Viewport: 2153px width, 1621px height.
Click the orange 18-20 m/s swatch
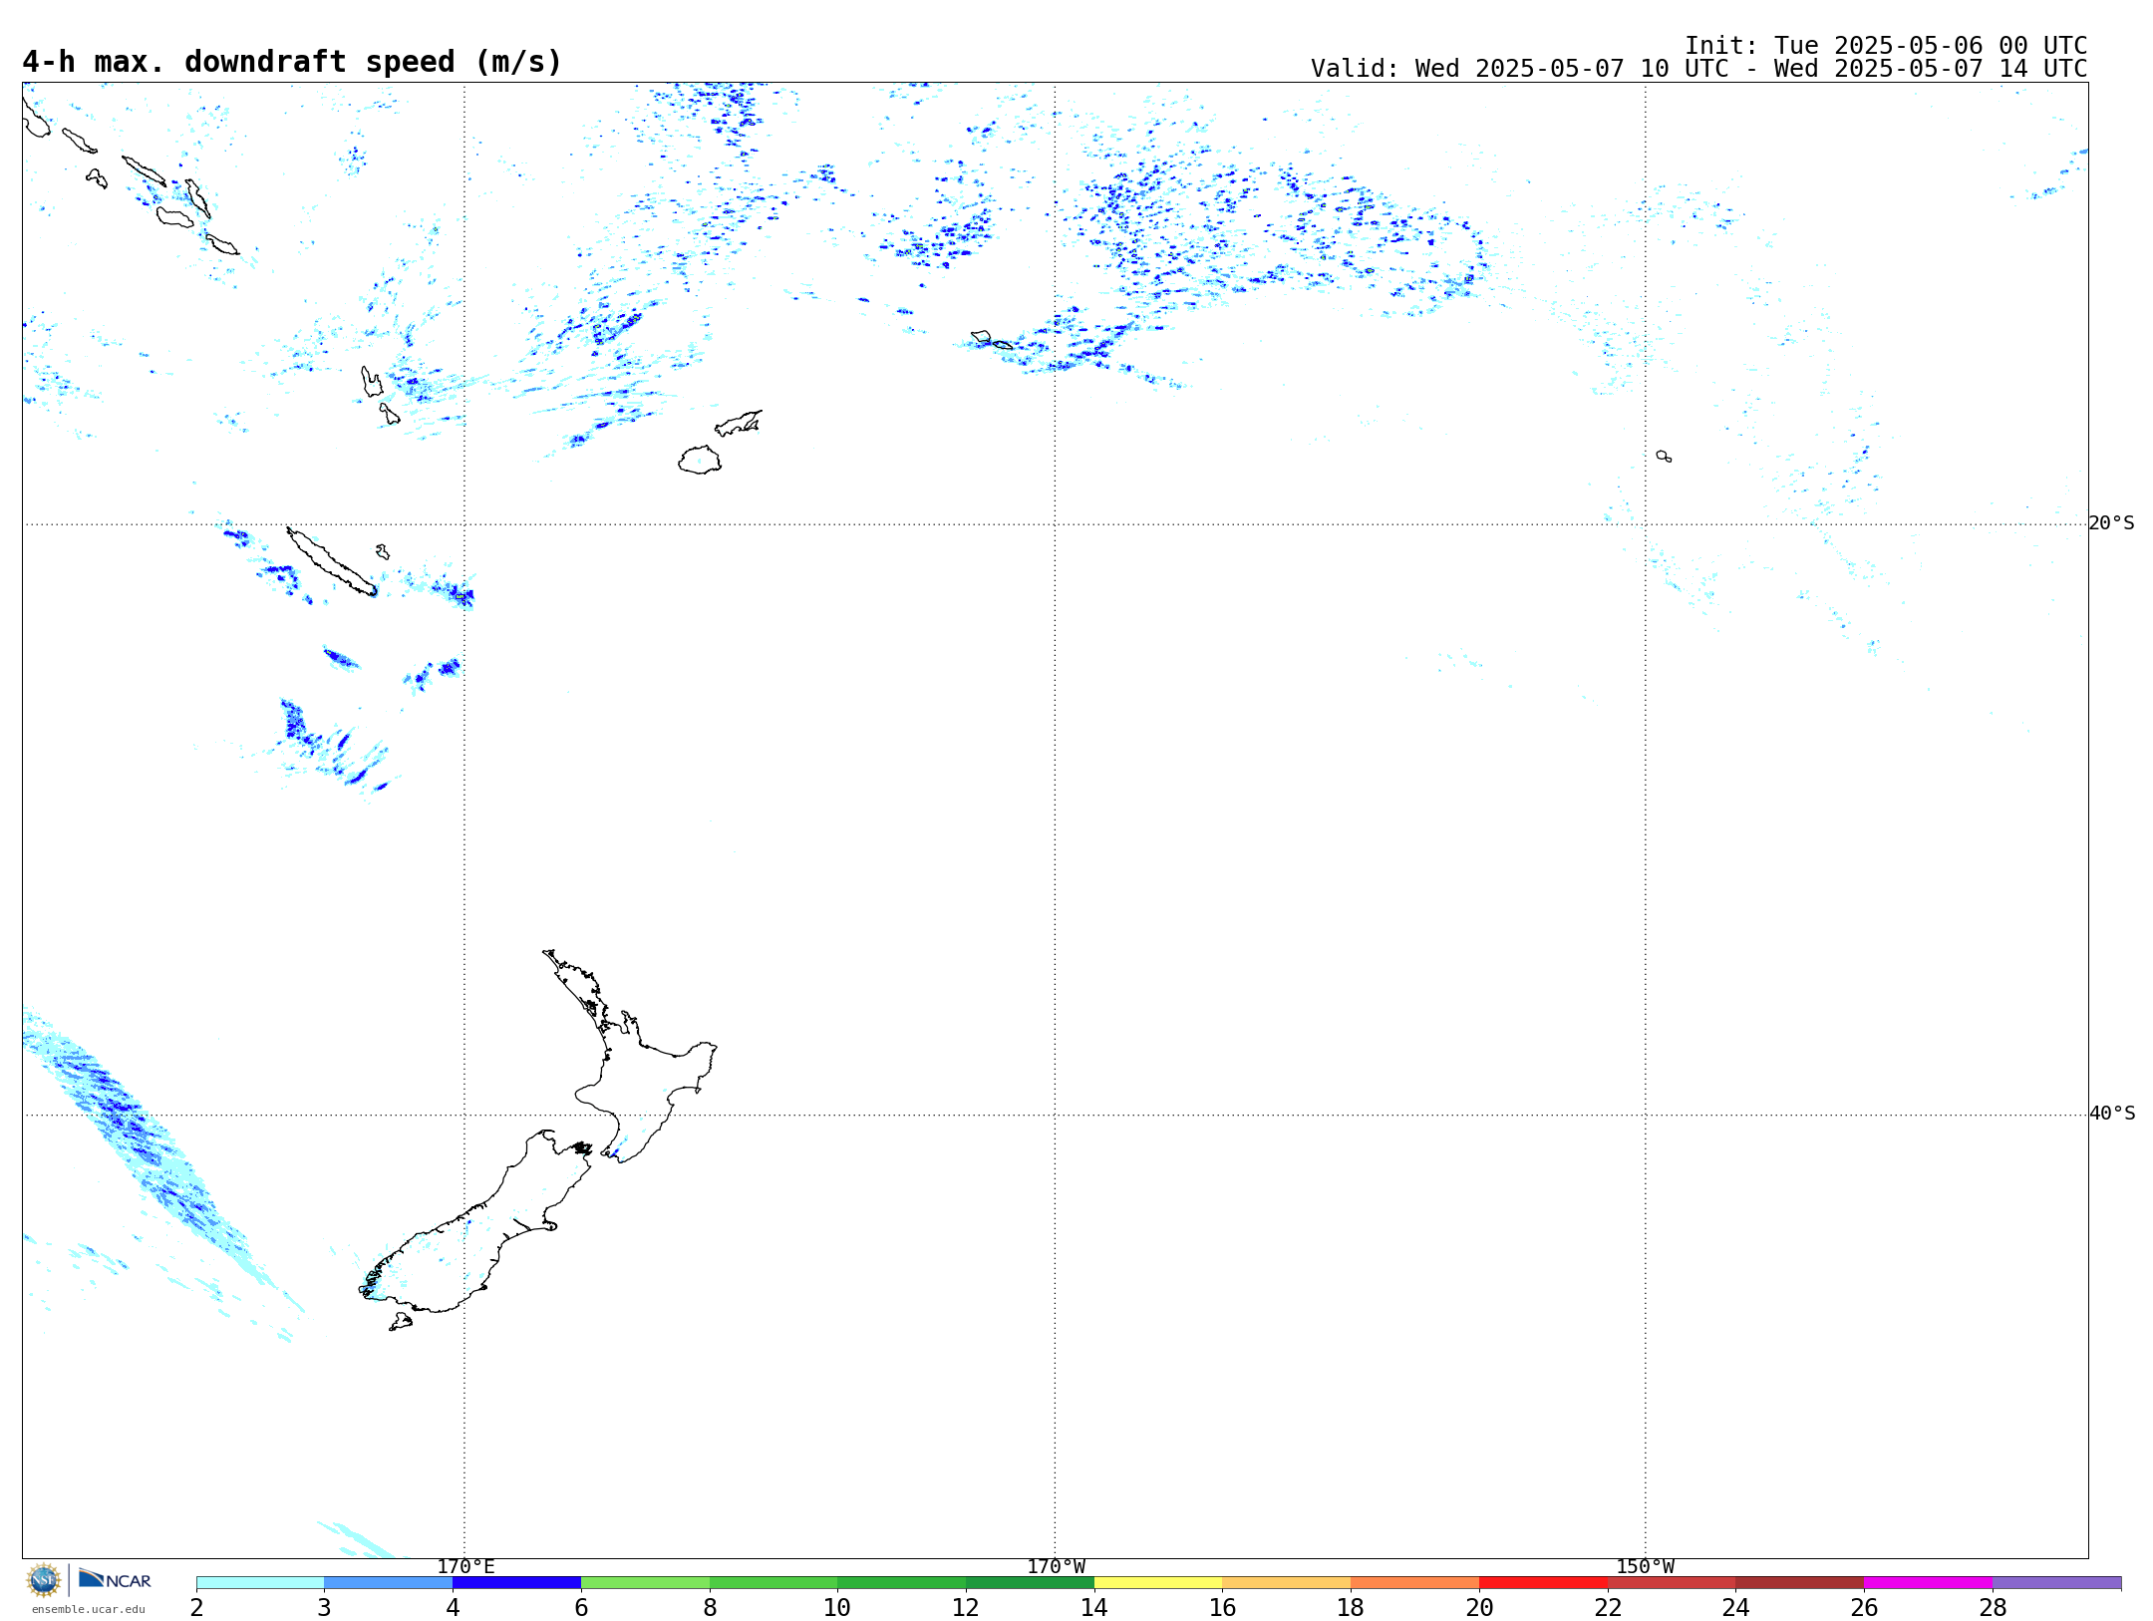1414,1583
